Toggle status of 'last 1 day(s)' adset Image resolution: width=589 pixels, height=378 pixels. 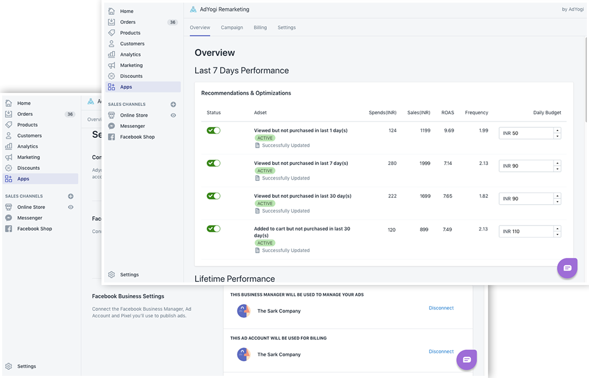(x=213, y=131)
